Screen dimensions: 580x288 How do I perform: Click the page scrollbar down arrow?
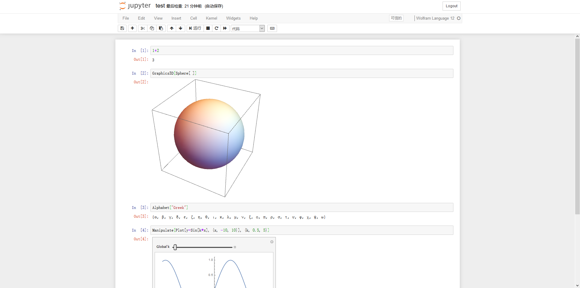tap(577, 285)
